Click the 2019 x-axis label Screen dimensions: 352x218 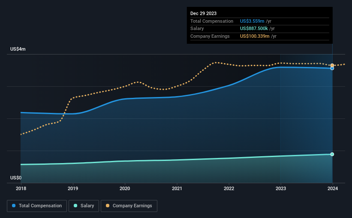coord(73,188)
